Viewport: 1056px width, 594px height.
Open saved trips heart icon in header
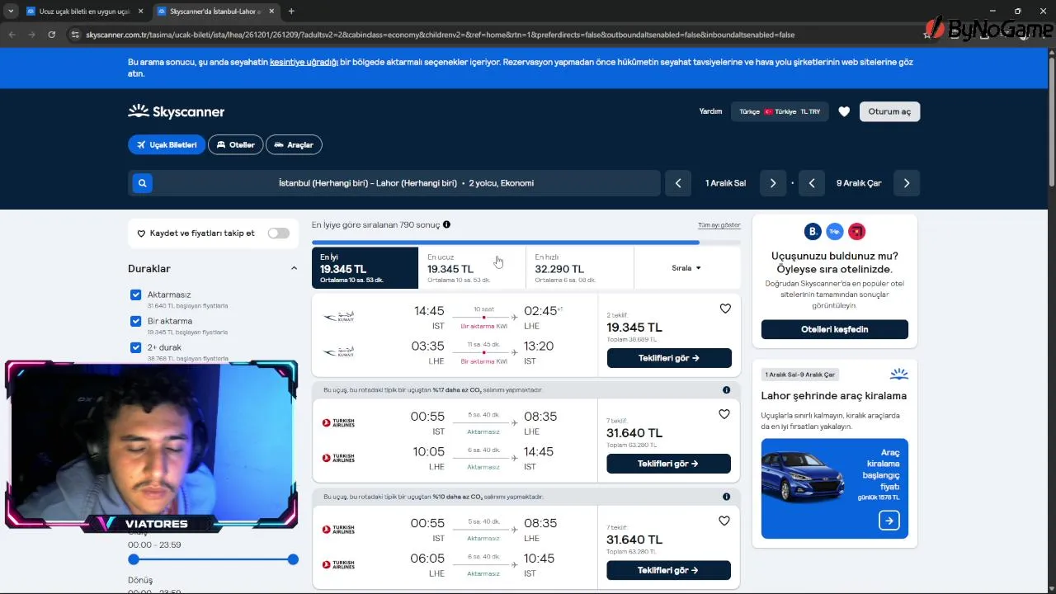844,111
